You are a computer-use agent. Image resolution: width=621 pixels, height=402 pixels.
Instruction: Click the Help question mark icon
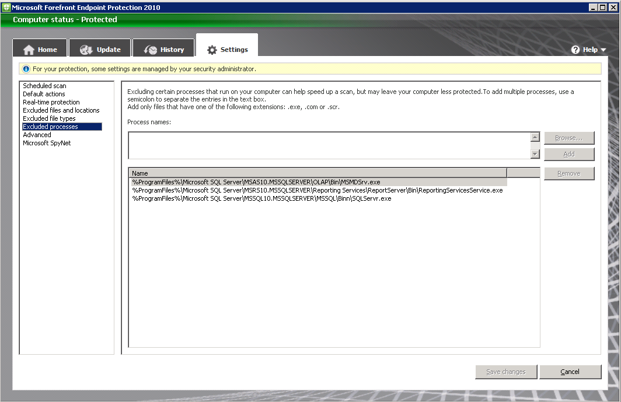point(575,50)
